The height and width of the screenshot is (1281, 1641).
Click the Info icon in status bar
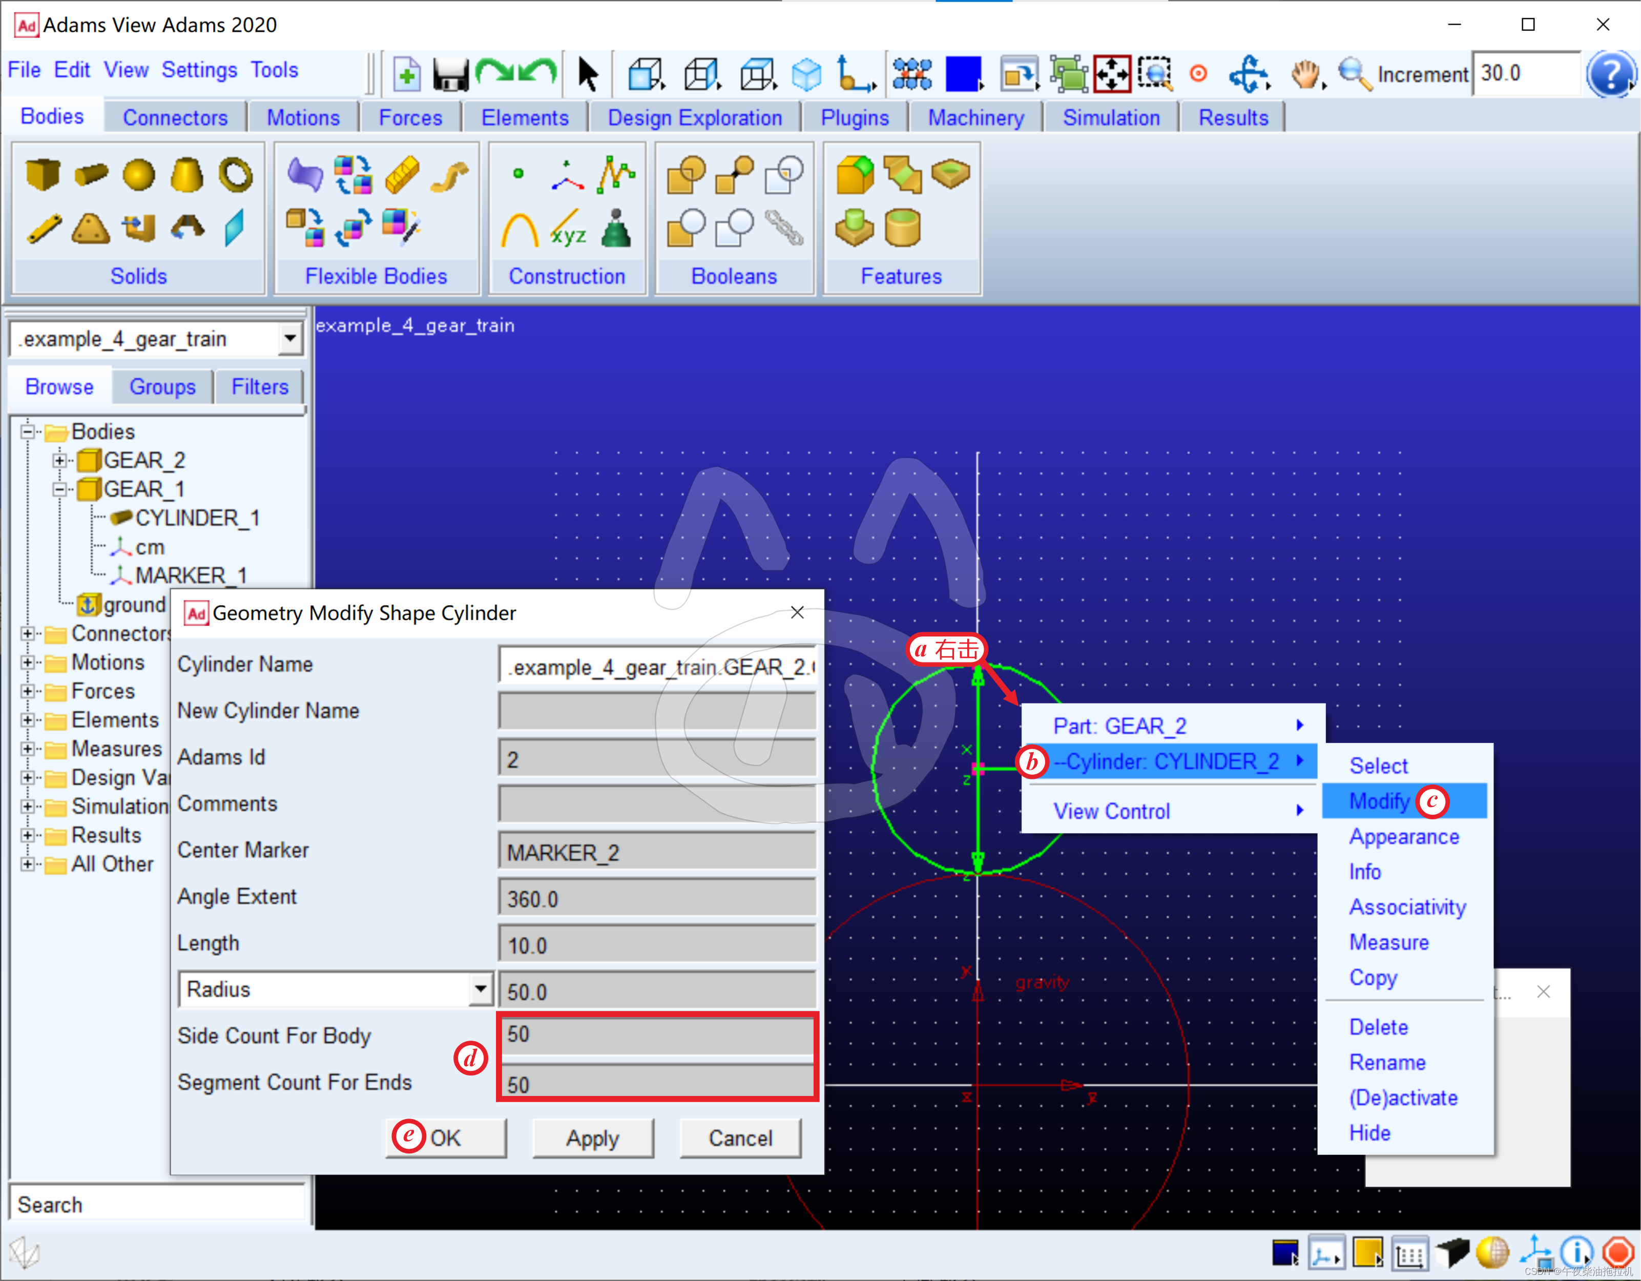point(1576,1252)
